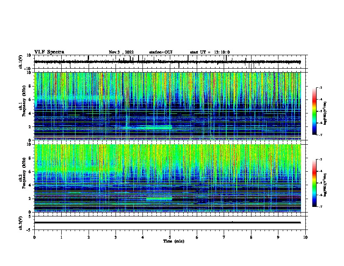Viewport: 344px width, 266px height.
Task: Click the "10" tick on the Time axis
Action: pos(305,237)
